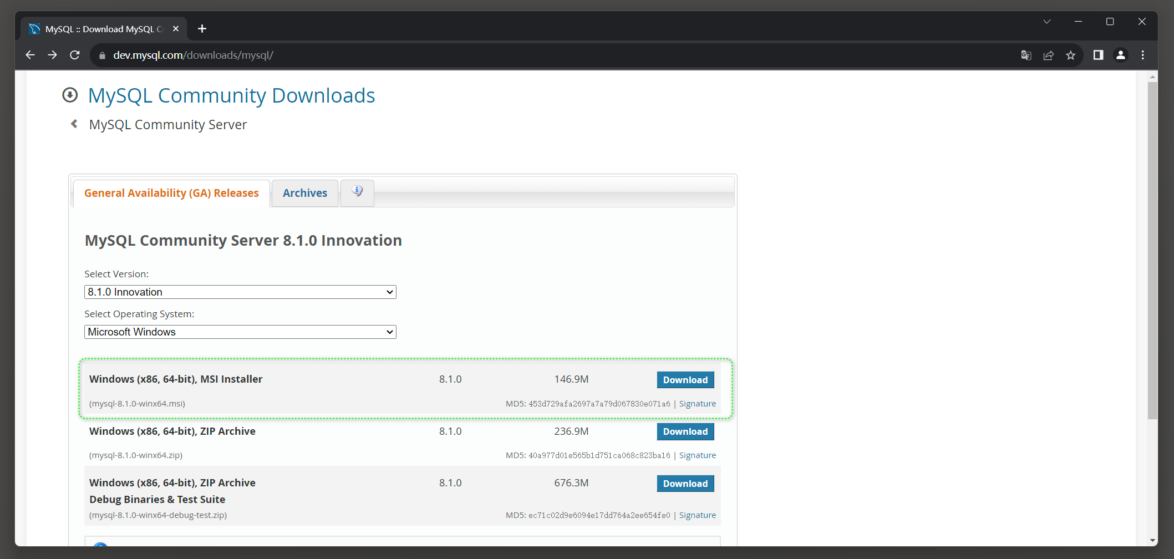Click the share page icon
This screenshot has height=559, width=1174.
[1049, 55]
